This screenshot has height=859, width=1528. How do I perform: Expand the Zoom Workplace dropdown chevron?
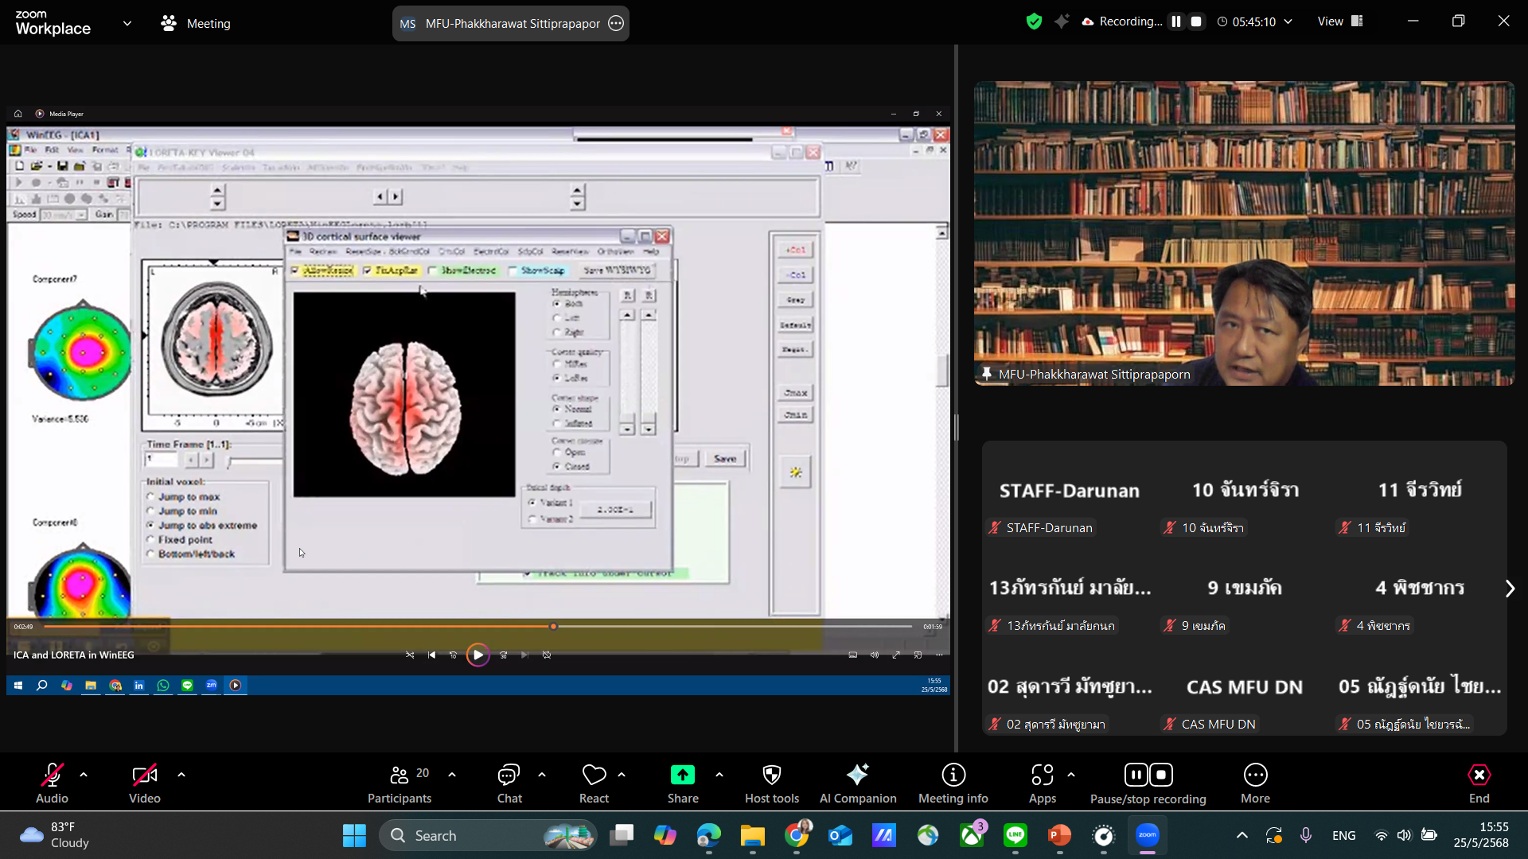[127, 23]
